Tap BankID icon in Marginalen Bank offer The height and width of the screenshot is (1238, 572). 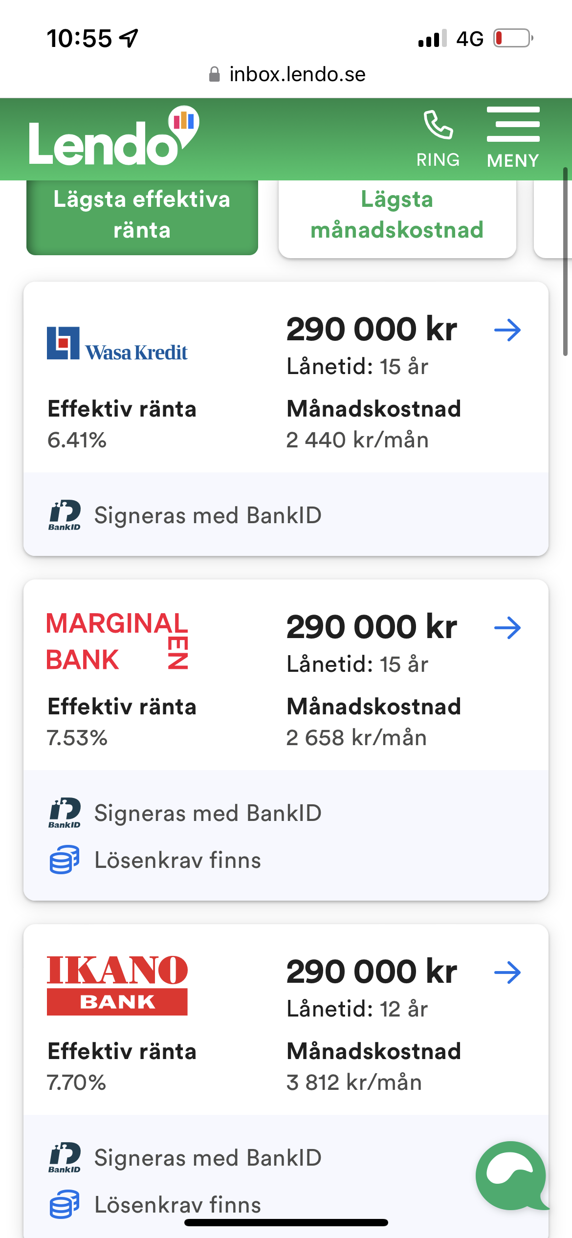[65, 813]
